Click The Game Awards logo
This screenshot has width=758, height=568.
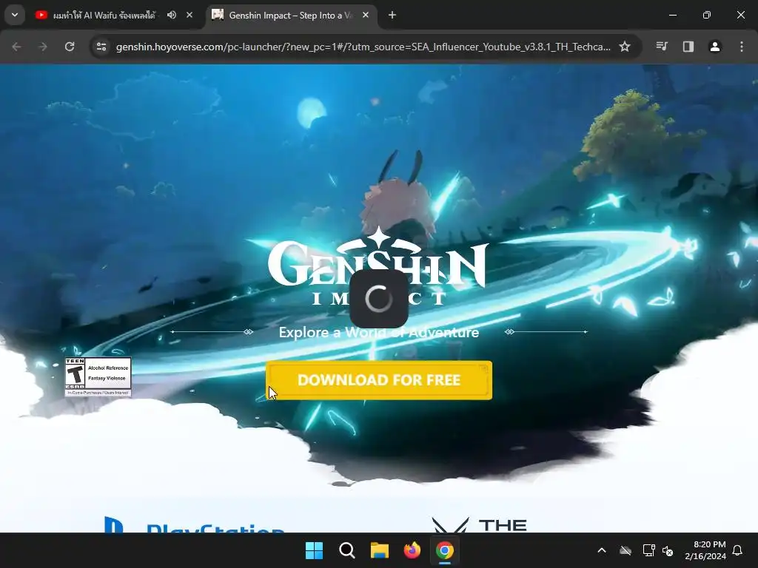(x=479, y=526)
